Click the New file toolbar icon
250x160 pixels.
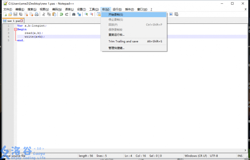pos(5,14)
